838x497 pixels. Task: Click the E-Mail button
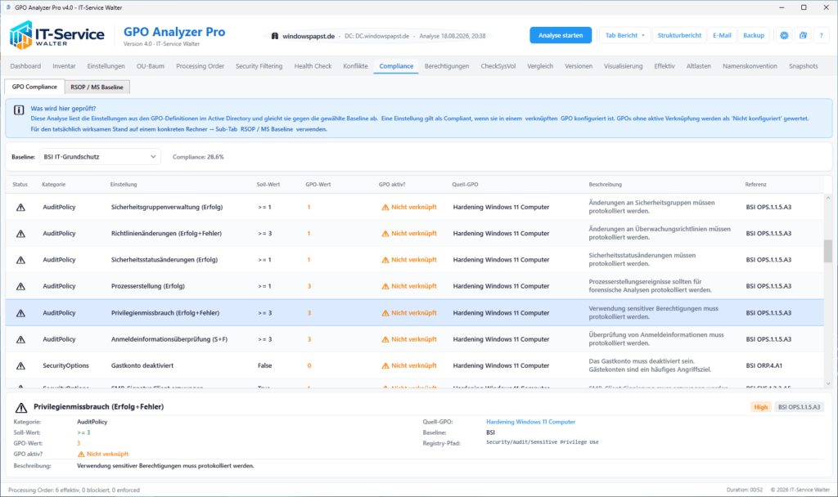click(x=722, y=35)
